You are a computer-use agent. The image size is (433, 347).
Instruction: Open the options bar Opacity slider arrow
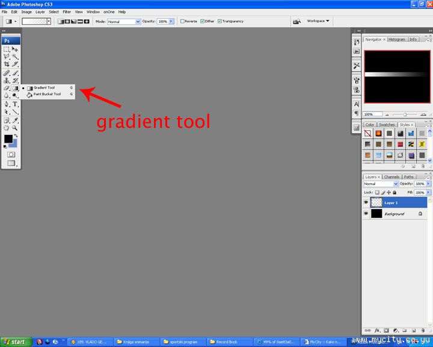click(171, 21)
